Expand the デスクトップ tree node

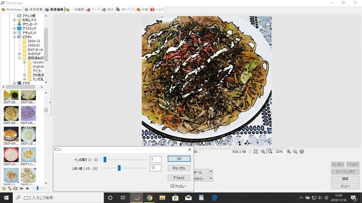(x=14, y=28)
